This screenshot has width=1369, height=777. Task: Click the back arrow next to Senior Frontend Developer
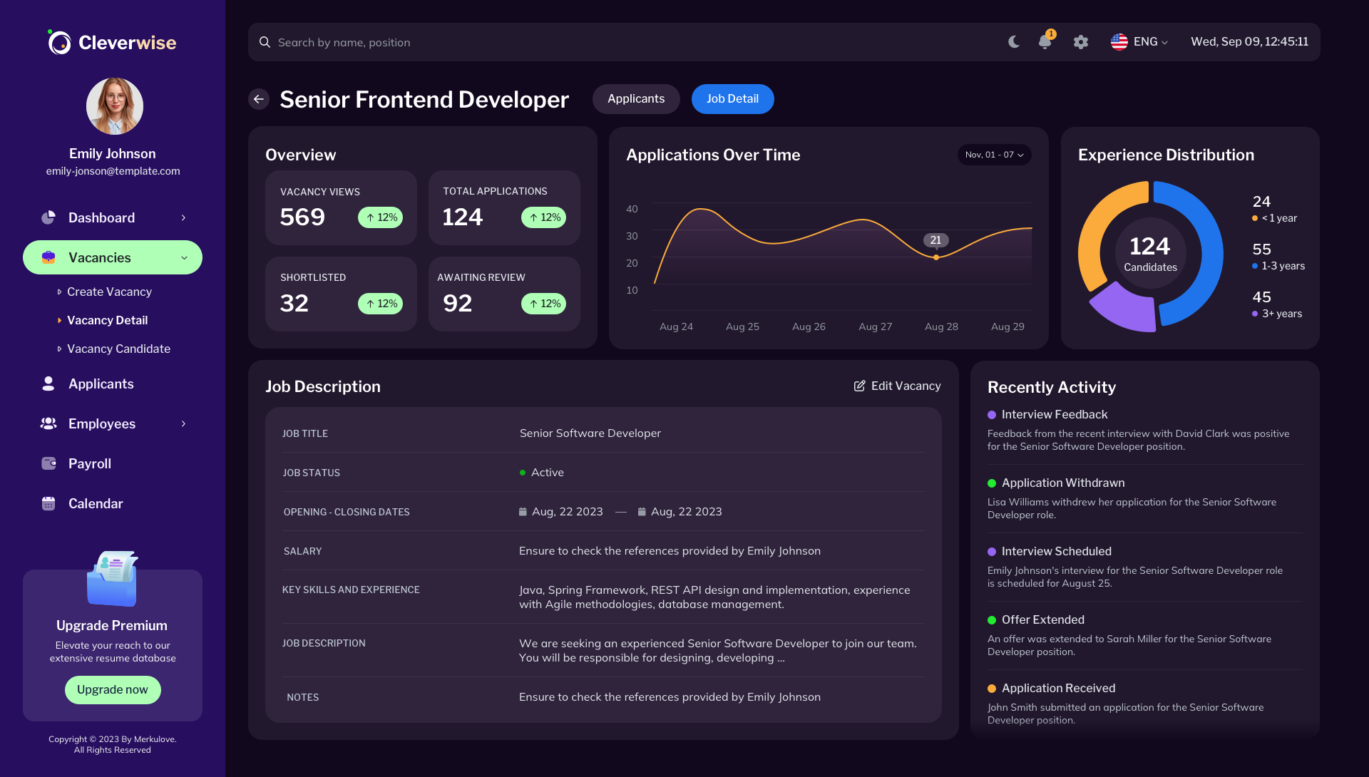pos(259,99)
